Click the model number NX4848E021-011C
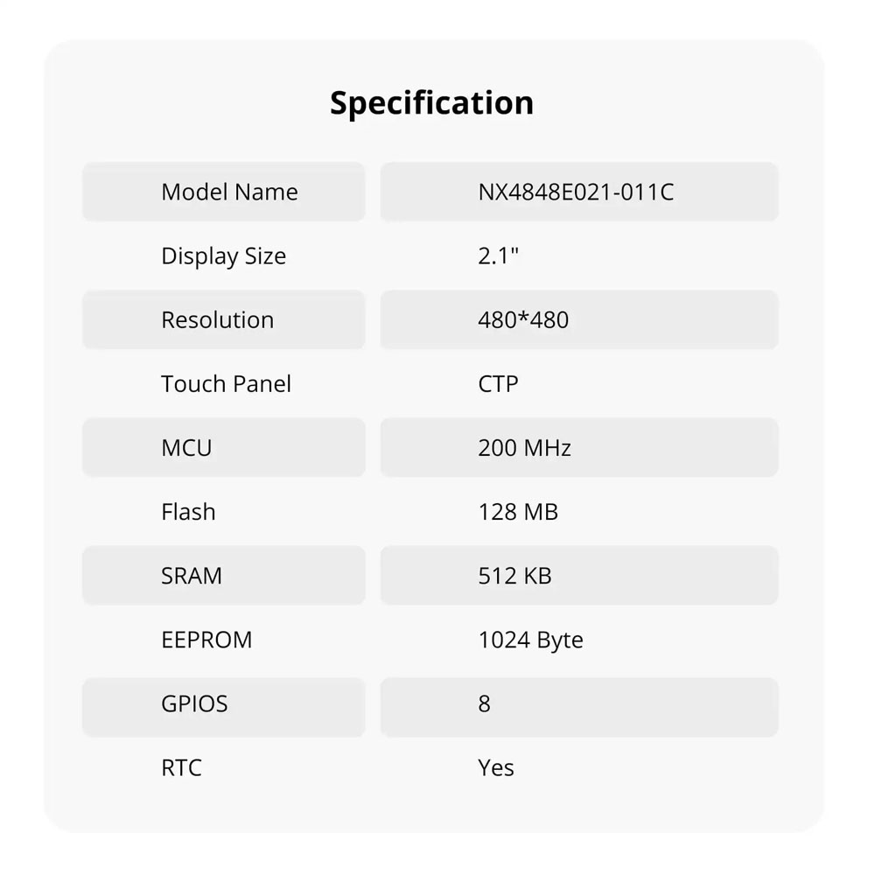The height and width of the screenshot is (875, 875). click(576, 192)
